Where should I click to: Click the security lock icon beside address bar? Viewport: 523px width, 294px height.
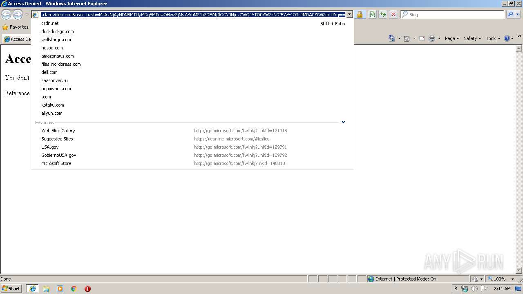(360, 15)
